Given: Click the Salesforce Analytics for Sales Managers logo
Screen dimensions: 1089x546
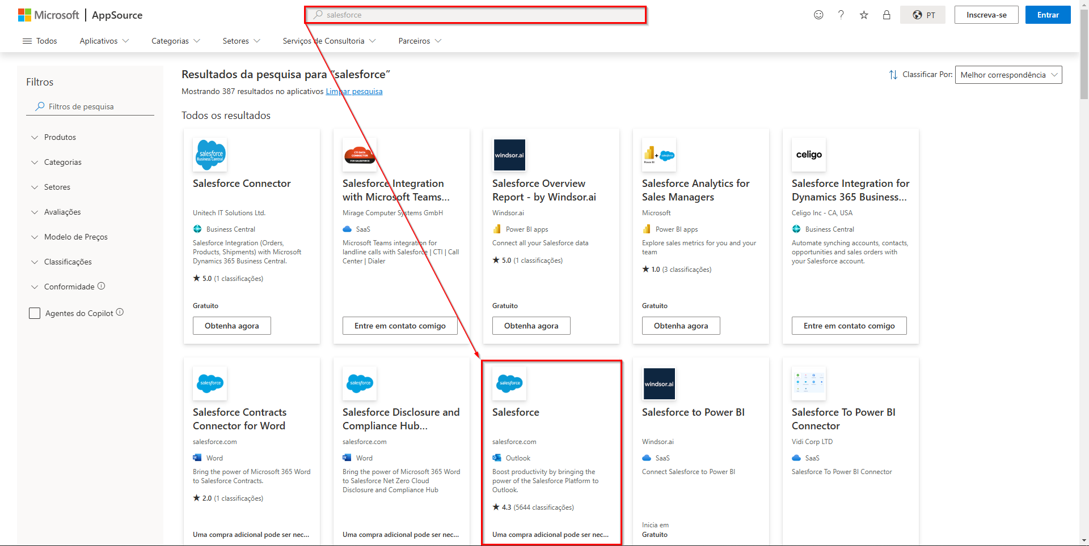Looking at the screenshot, I should pyautogui.click(x=659, y=155).
